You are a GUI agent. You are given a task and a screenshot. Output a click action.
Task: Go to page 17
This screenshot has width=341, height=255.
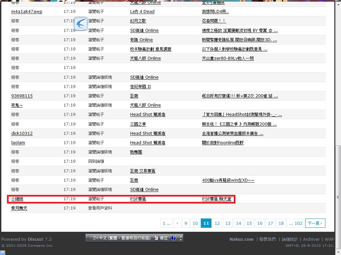[x=270, y=223]
